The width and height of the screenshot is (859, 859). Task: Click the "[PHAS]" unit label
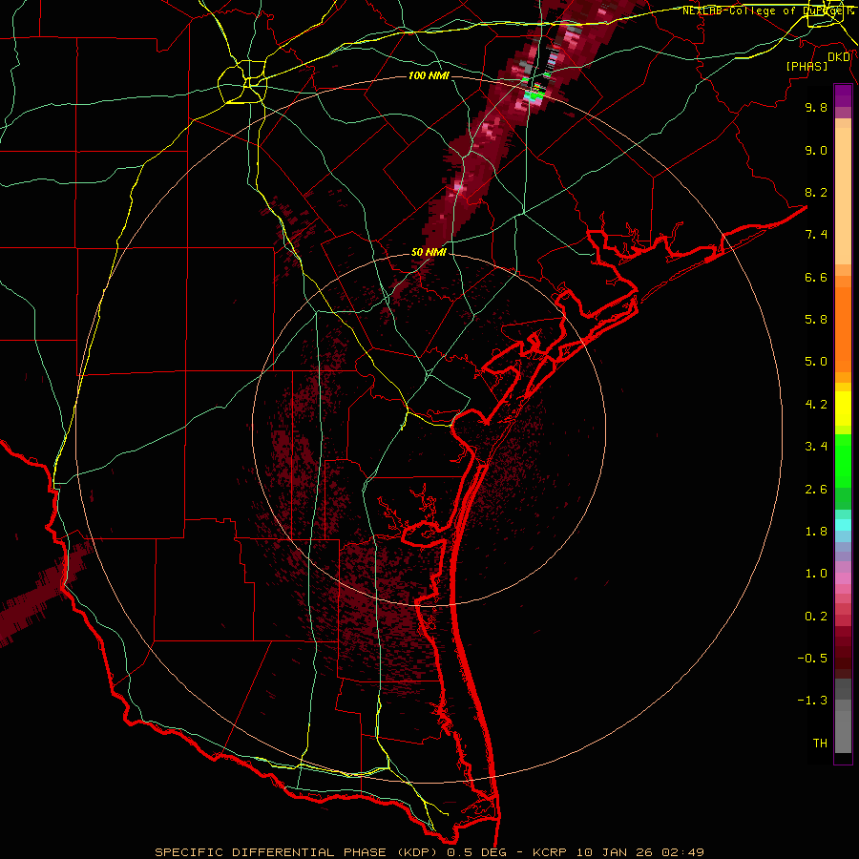(x=807, y=66)
